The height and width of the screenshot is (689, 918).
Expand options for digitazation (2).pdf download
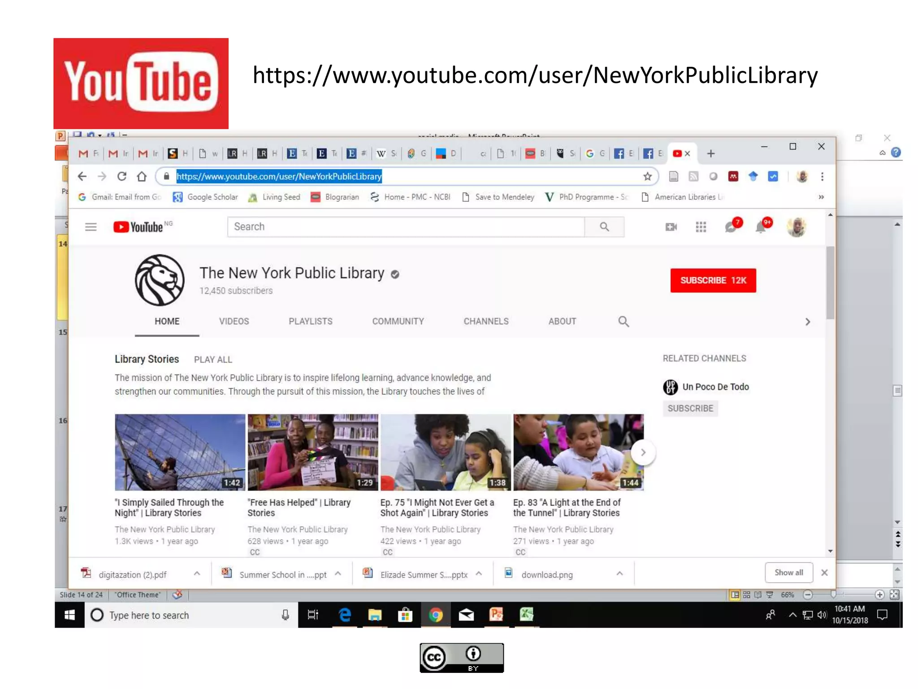coord(197,573)
